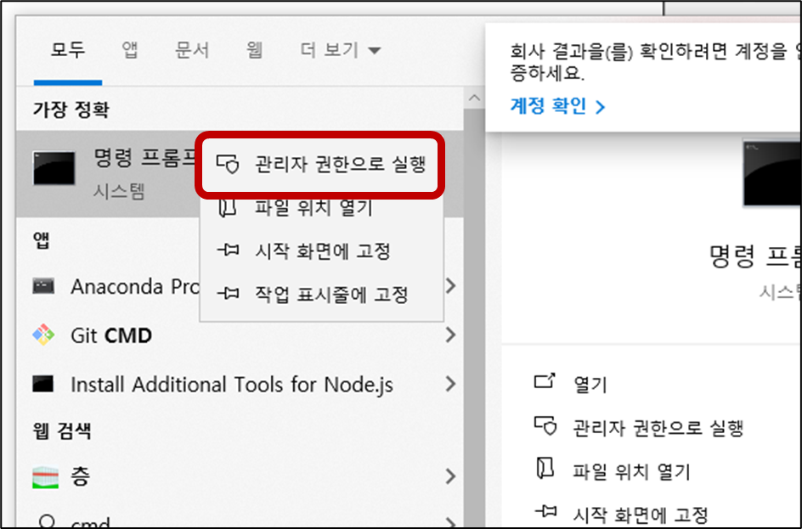Click the 웹 검색 section heading

(x=62, y=431)
